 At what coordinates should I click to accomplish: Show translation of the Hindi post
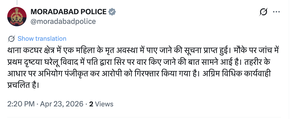point(42,39)
